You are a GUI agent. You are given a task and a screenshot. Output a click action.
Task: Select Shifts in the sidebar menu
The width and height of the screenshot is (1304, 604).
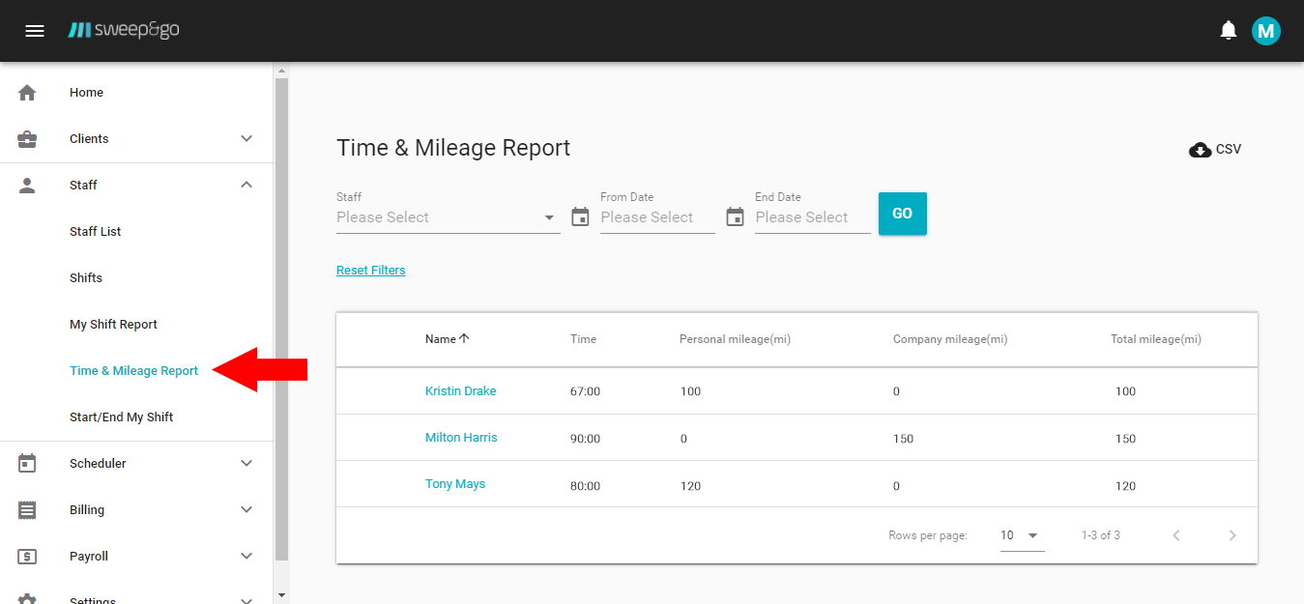pyautogui.click(x=86, y=277)
